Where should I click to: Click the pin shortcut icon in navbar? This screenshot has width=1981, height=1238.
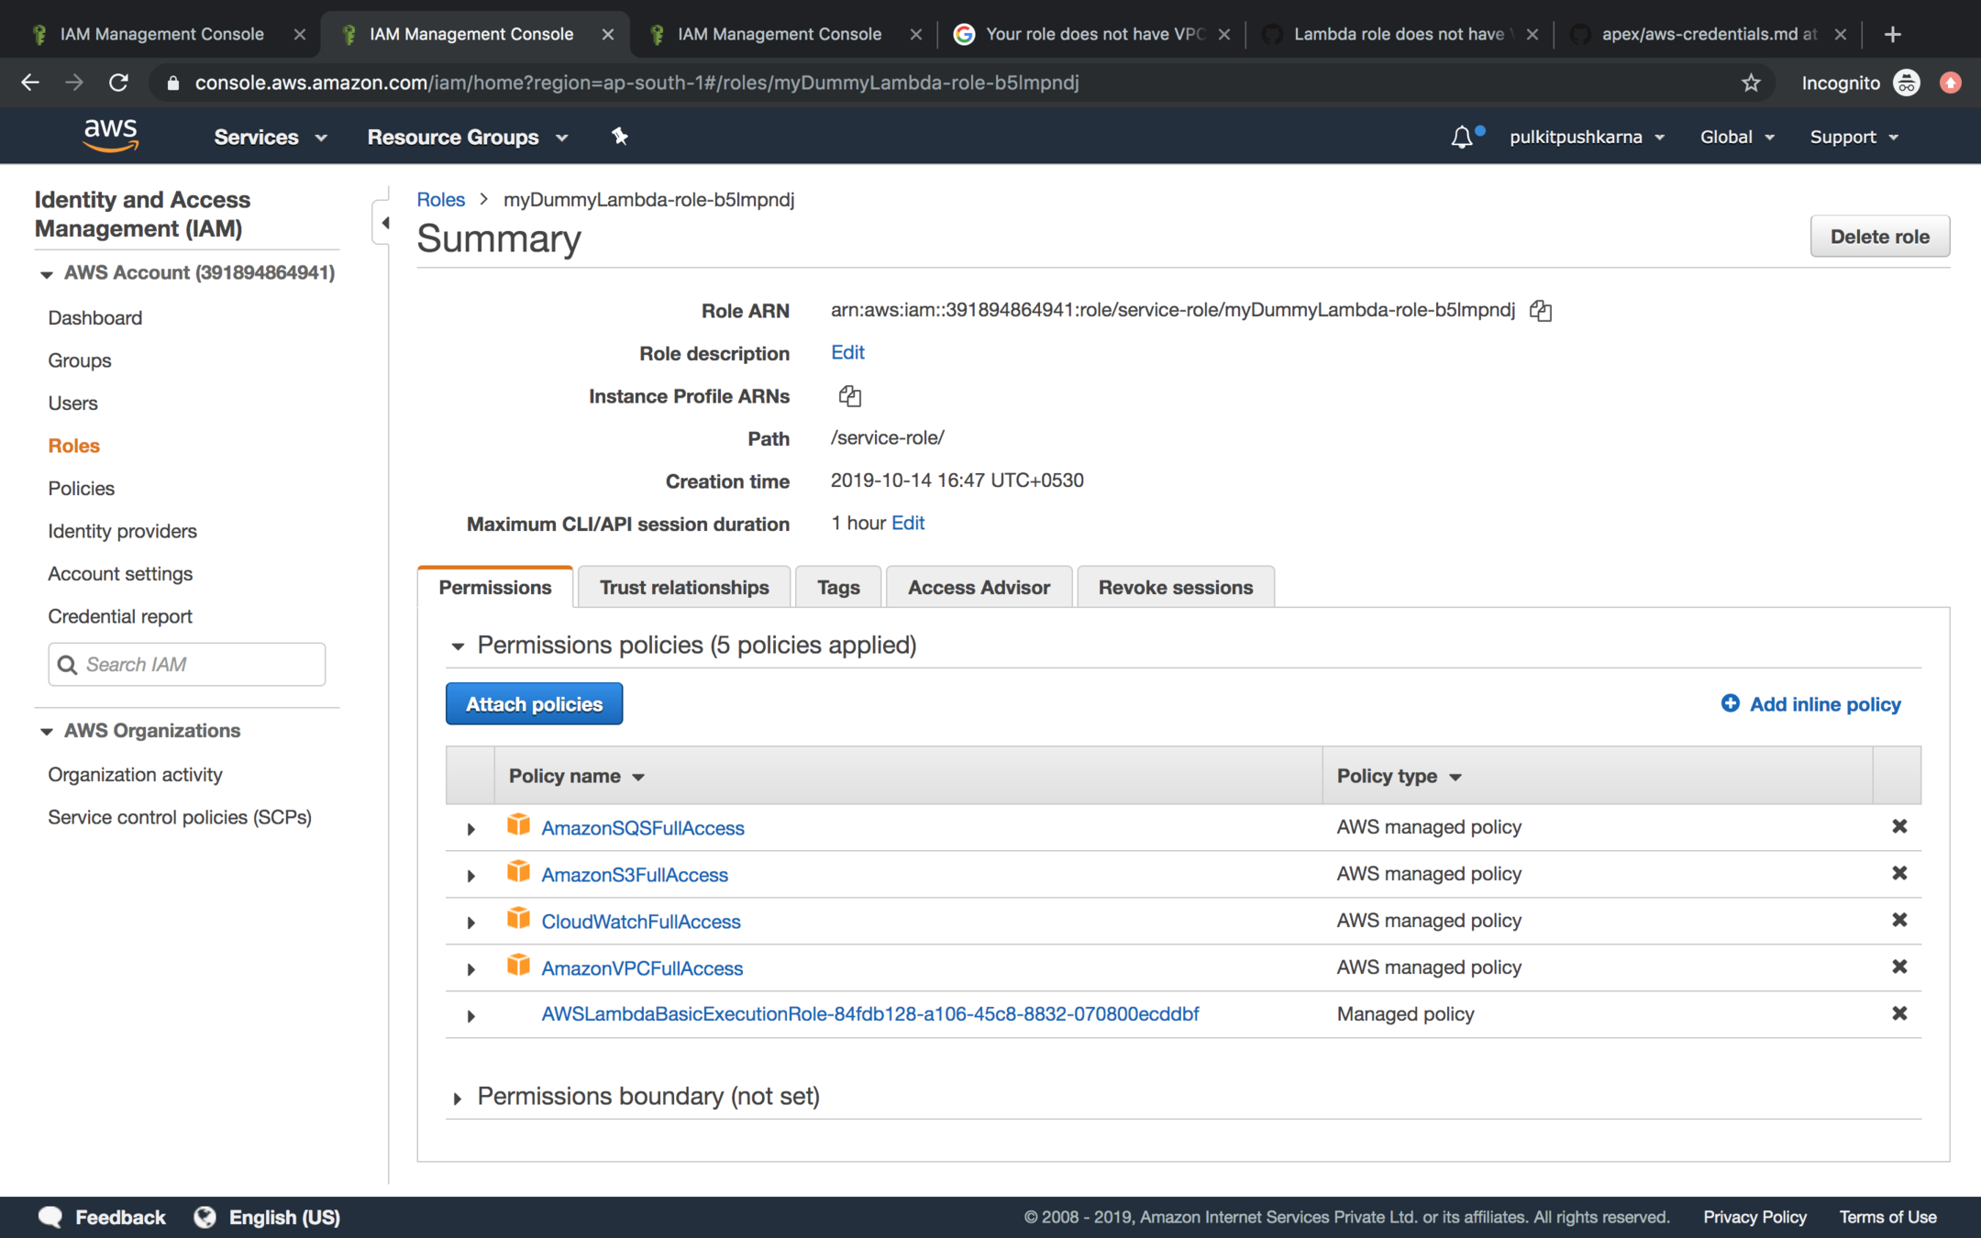click(x=620, y=137)
